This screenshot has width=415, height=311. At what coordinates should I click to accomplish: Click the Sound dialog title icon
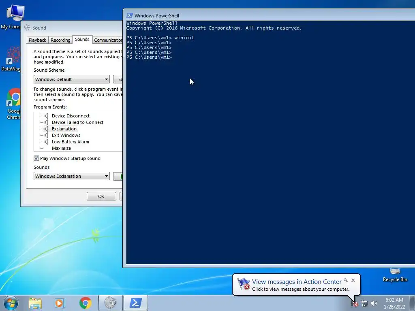click(x=27, y=28)
